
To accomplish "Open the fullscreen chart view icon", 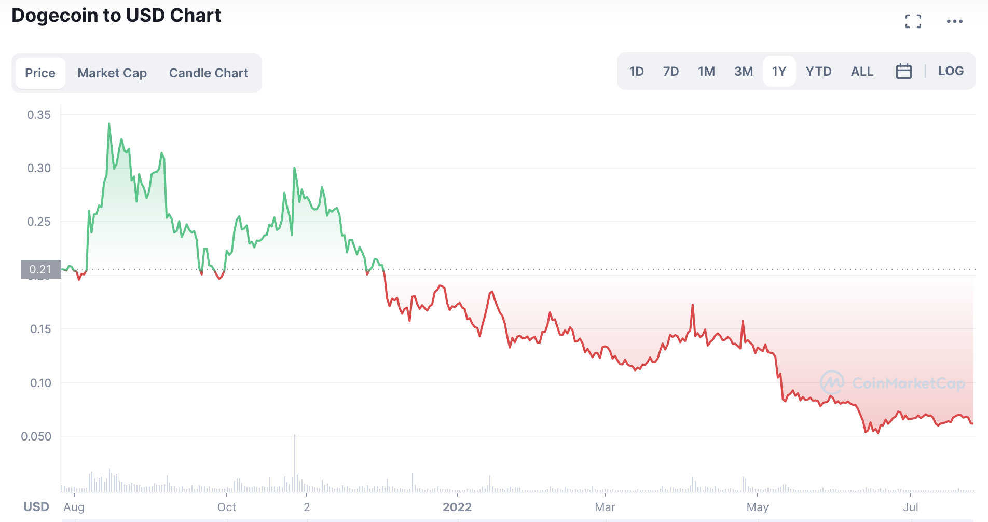I will pos(913,21).
